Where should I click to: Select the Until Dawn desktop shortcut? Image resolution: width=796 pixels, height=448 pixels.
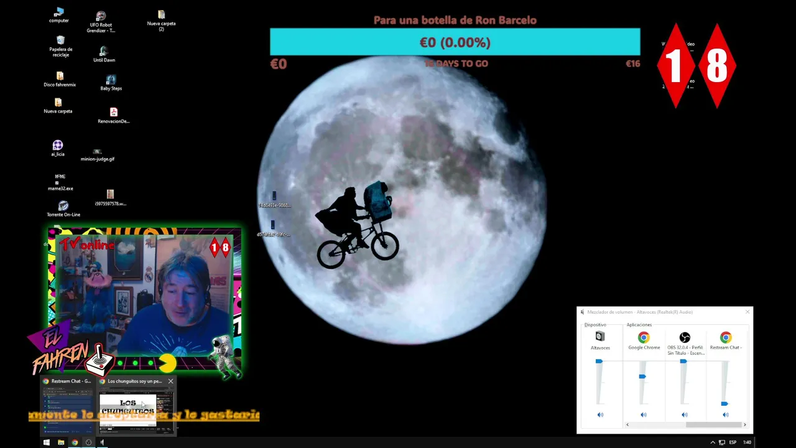[104, 55]
